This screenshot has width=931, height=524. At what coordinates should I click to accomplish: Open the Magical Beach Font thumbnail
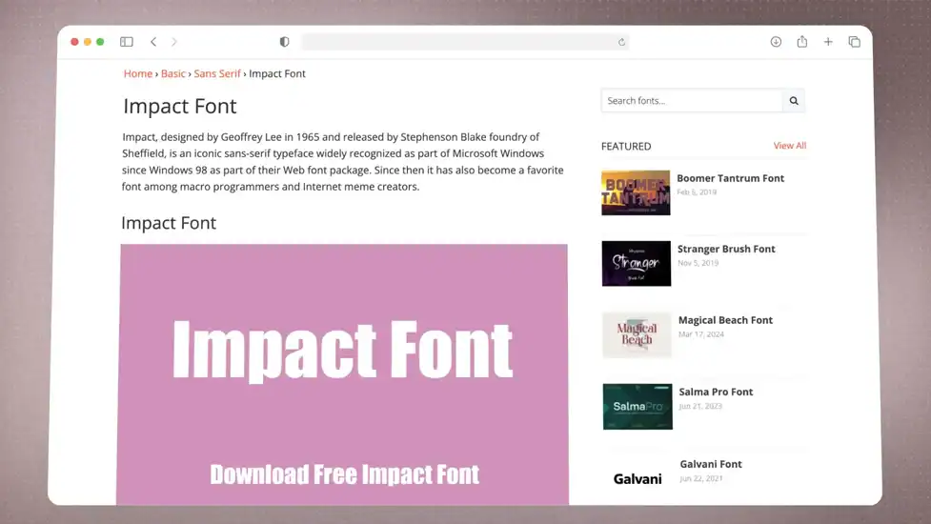[637, 334]
